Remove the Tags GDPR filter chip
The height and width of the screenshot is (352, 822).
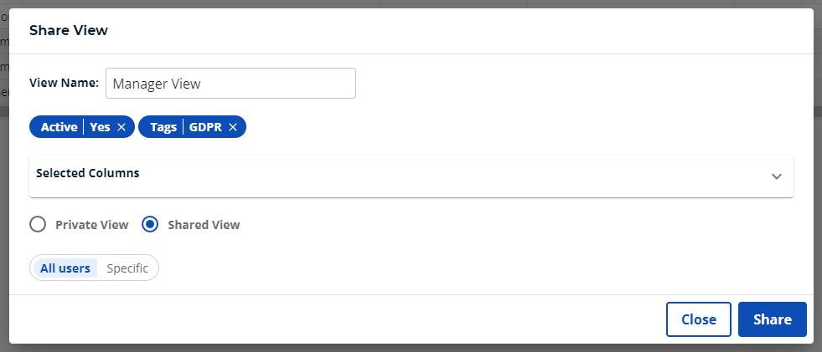[x=233, y=127]
